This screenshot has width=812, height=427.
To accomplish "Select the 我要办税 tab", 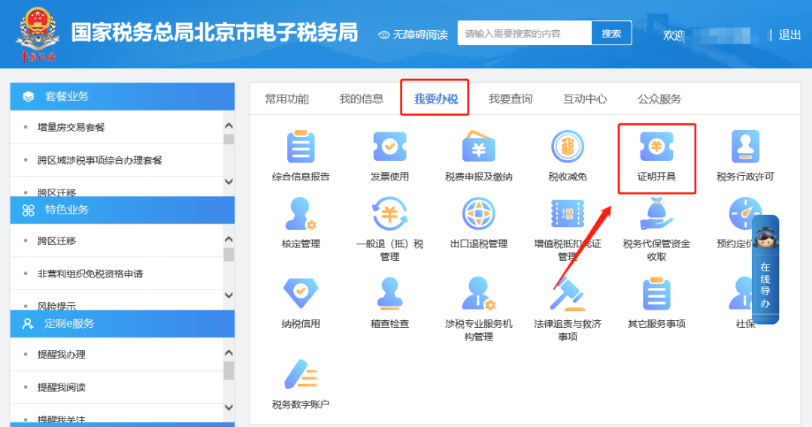I will tap(435, 99).
